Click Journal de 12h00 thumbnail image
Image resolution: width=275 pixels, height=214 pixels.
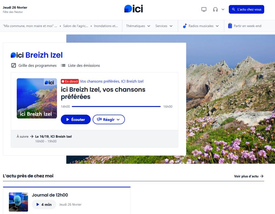[x=19, y=202]
